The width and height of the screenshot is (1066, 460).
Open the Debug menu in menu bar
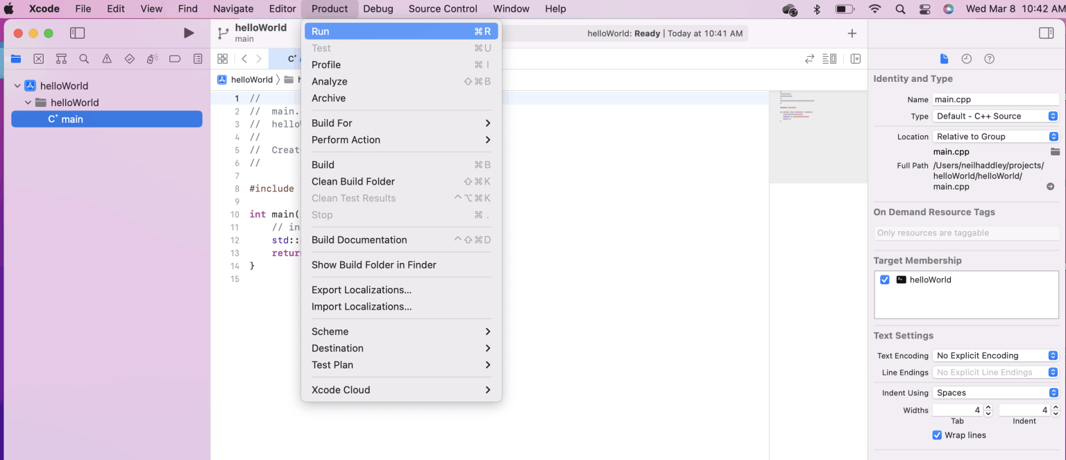pos(378,9)
